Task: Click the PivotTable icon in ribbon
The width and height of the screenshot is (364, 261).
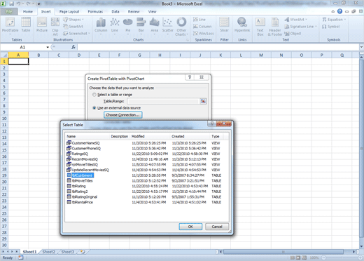Action: (10, 25)
